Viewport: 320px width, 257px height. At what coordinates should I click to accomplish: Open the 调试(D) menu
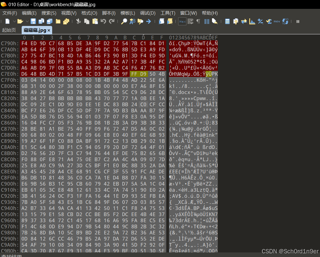pyautogui.click(x=148, y=13)
